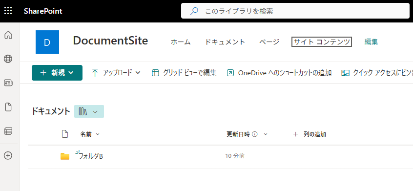Click the フォルダB yellow folder icon
Viewport: 413px width, 191px height.
click(65, 156)
